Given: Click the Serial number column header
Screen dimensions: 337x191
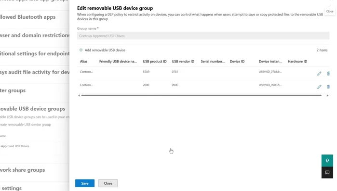Looking at the screenshot, I should coord(213,61).
